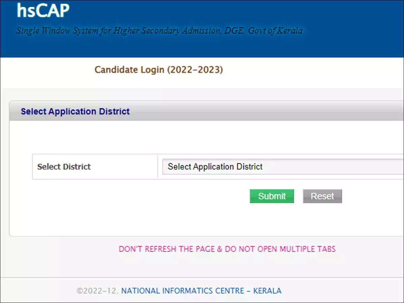Click the 'Single Window System' tagline text
The image size is (404, 303).
click(160, 31)
